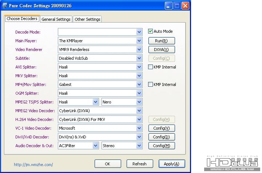
Task: Expand the MPEG2 Video Decoder dropdown
Action: 139,111
